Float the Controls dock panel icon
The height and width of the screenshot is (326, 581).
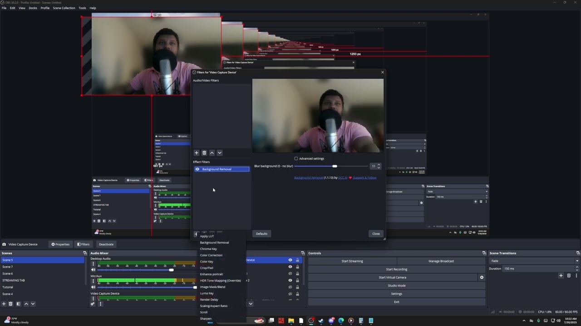click(x=484, y=253)
